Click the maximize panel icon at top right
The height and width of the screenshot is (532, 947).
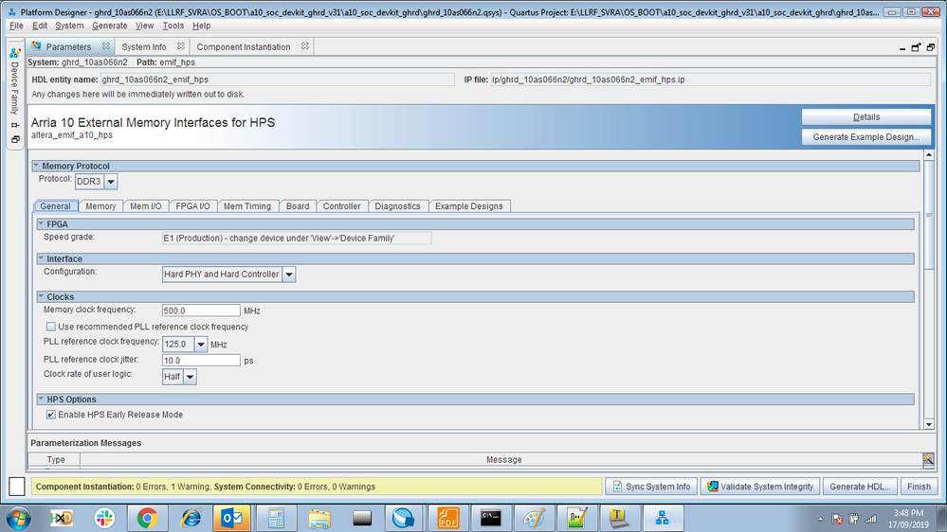[931, 47]
